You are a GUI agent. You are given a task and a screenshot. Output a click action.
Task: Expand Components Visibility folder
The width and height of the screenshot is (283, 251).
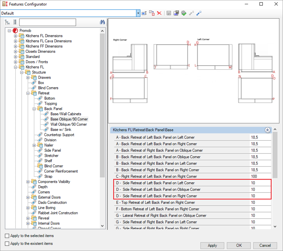[x=28, y=182]
